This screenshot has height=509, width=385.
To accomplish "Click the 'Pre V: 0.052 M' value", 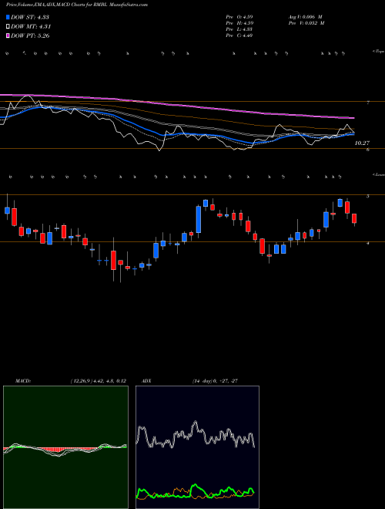I will pos(307,23).
